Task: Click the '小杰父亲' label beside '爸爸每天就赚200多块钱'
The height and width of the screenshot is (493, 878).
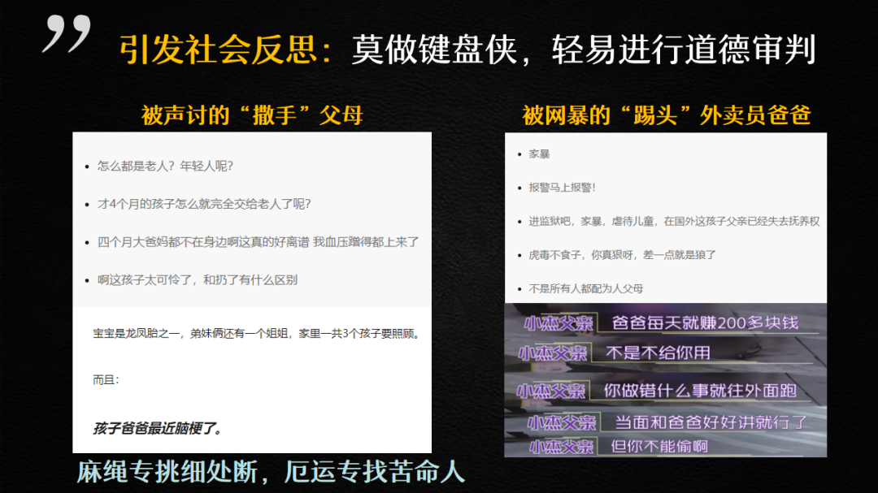Action: tap(559, 323)
